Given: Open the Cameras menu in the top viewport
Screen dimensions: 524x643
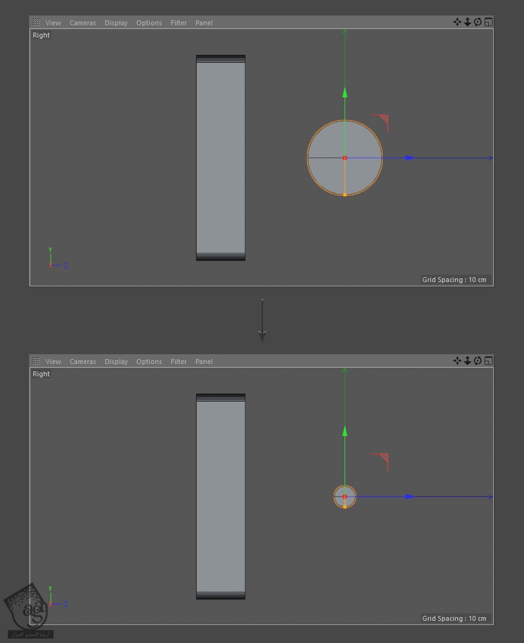Looking at the screenshot, I should [x=83, y=23].
